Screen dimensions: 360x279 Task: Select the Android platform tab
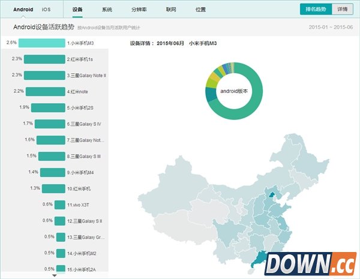pos(23,10)
